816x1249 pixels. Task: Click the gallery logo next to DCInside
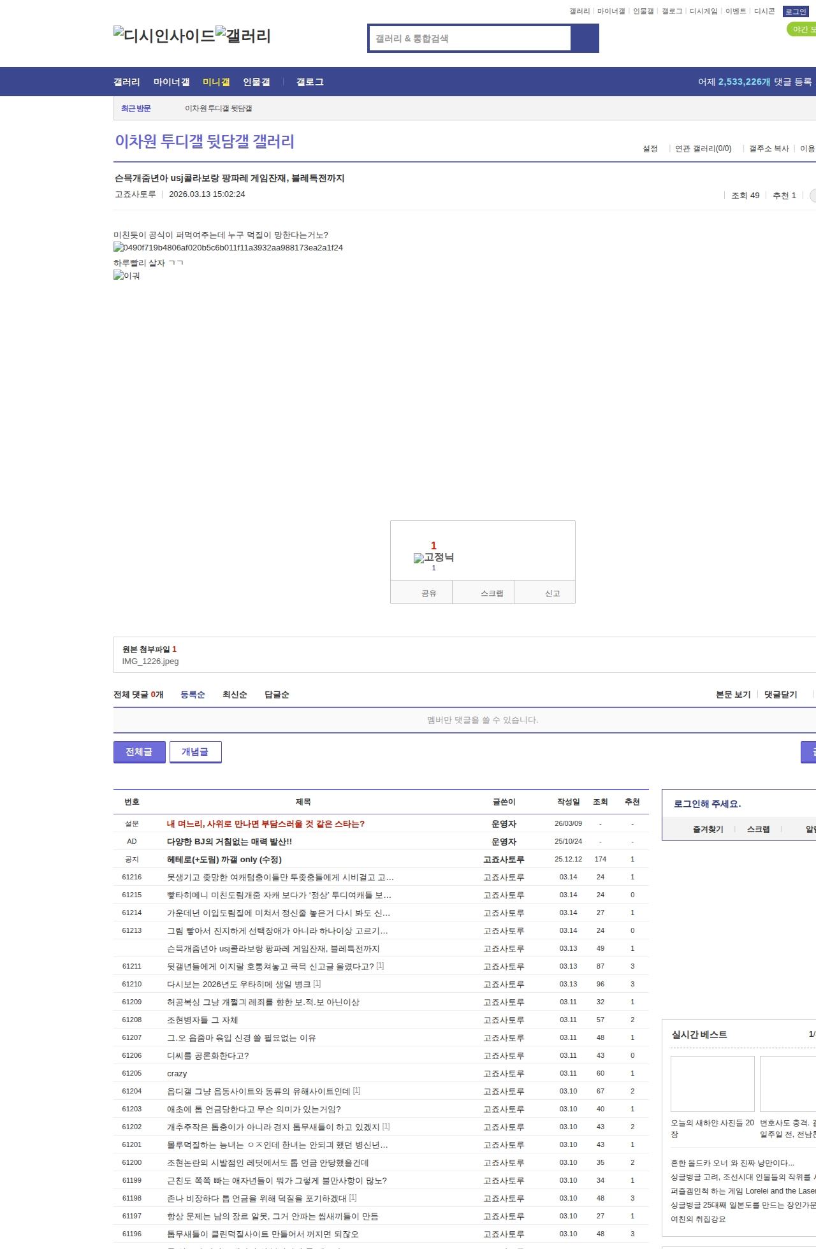click(x=243, y=36)
